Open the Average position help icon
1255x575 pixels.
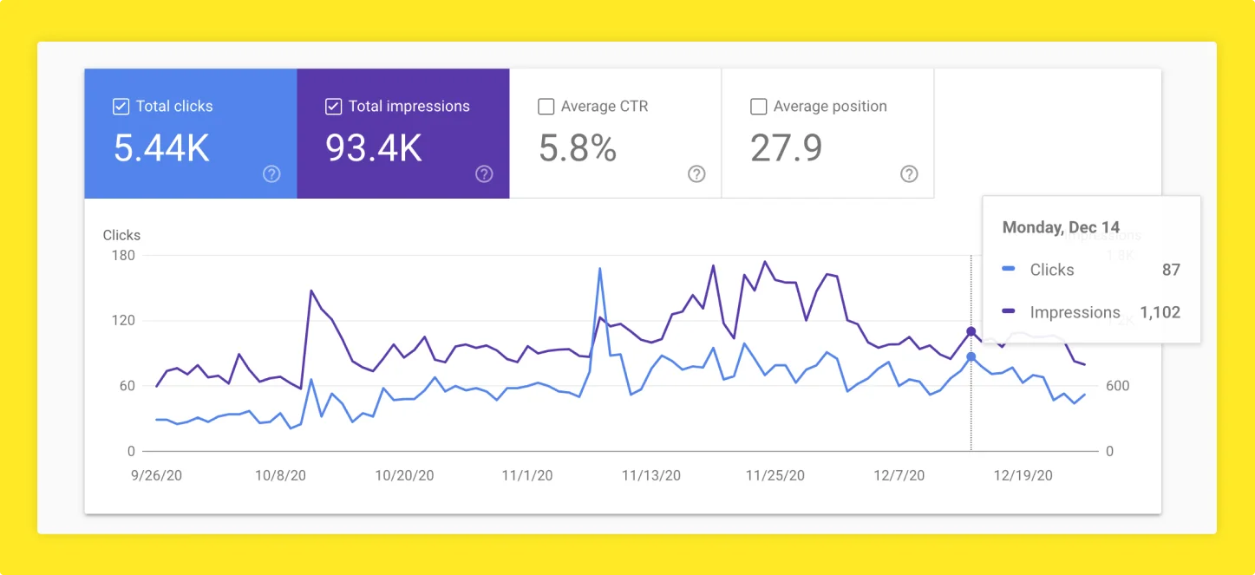[909, 173]
